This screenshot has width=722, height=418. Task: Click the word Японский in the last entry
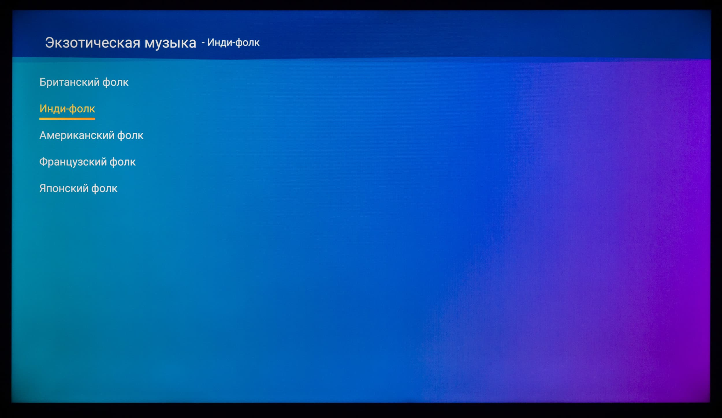(64, 189)
